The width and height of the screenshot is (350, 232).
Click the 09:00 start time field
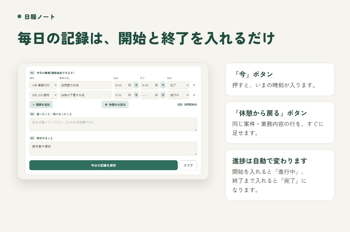pos(123,85)
